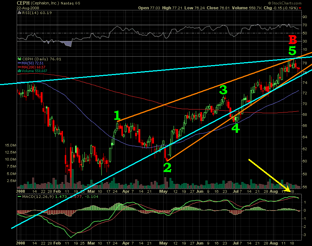The image size is (312, 246).
Task: Click the 58 price axis label
Action: (305, 174)
